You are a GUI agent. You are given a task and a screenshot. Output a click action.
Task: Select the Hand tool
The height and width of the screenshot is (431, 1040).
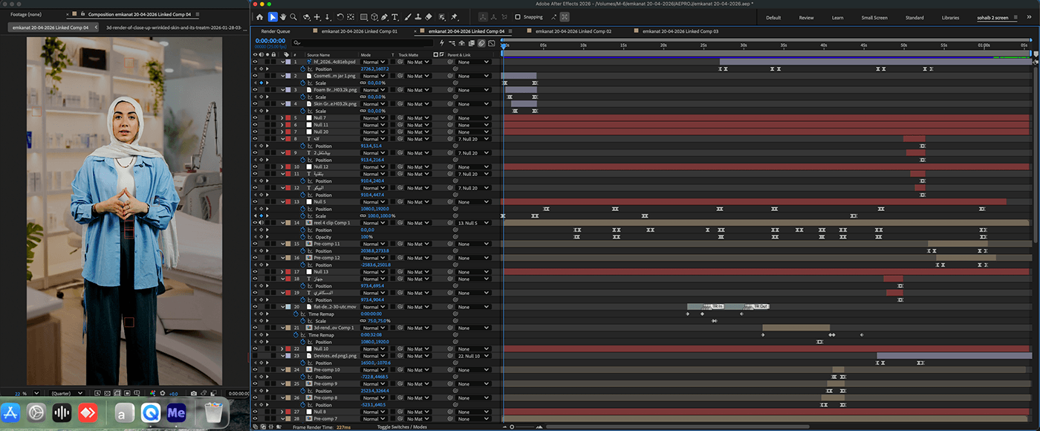(283, 16)
